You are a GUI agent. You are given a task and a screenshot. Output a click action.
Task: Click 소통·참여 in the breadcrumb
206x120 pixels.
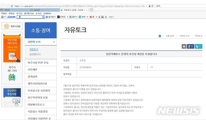pyautogui.click(x=170, y=36)
